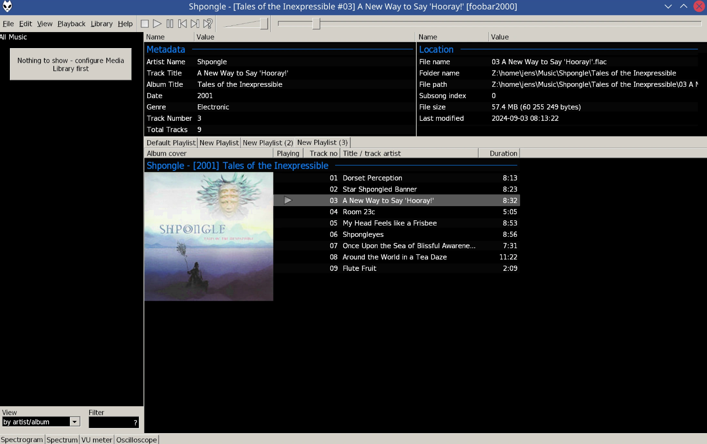Click the Genre value 'Electronic'

click(x=213, y=107)
